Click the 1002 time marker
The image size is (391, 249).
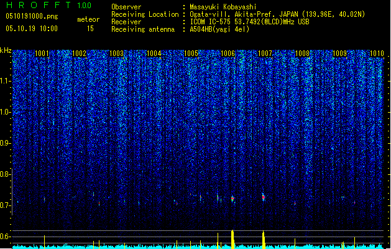(x=79, y=54)
